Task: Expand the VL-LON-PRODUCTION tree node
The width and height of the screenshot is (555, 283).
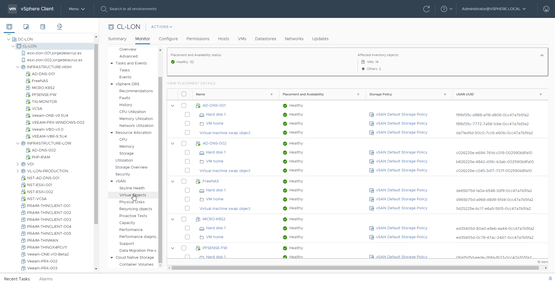Action: coord(18,171)
